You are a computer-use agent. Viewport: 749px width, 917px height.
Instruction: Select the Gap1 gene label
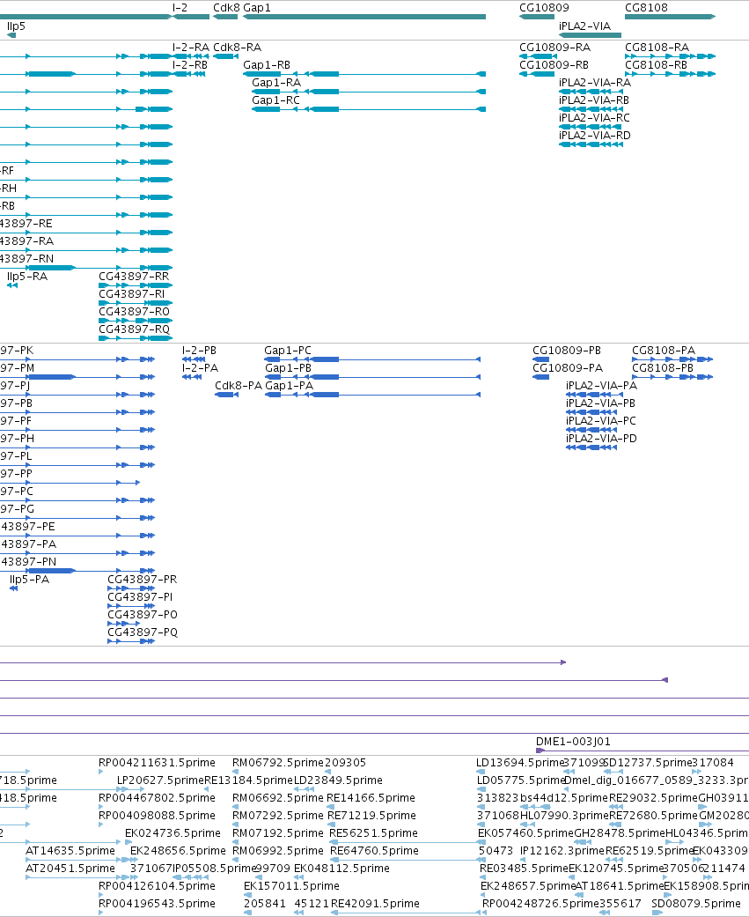click(256, 8)
